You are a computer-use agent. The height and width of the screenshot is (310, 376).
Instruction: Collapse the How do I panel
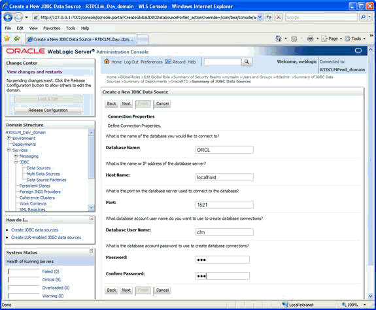91,218
